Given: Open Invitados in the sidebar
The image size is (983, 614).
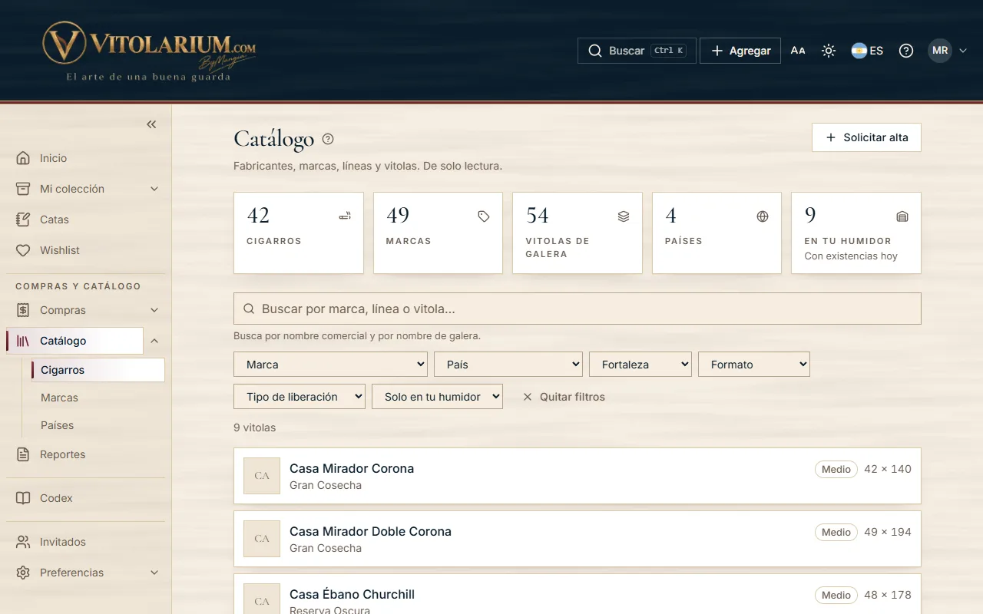Looking at the screenshot, I should pos(86,542).
